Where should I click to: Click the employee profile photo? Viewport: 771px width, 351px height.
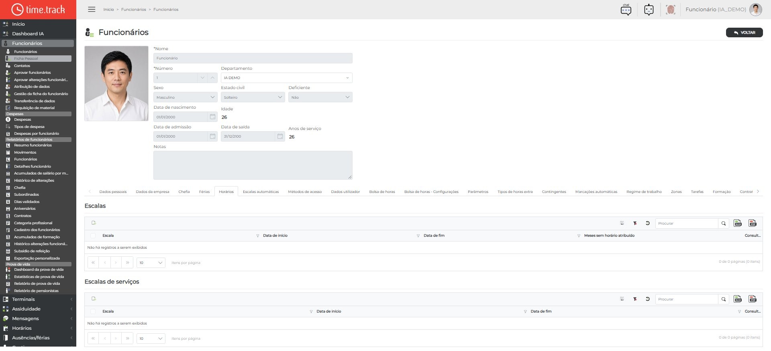coord(116,83)
